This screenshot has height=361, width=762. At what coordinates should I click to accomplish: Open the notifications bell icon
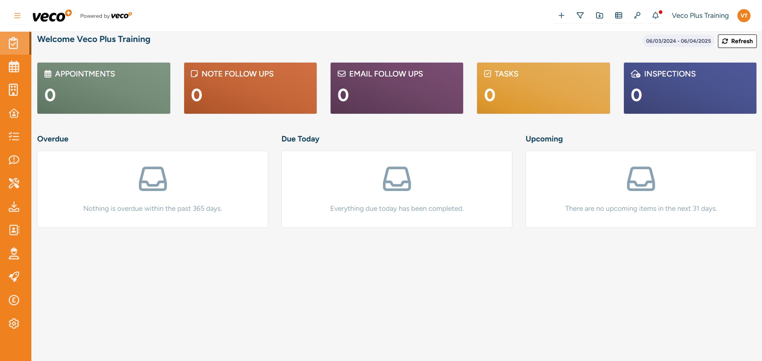point(656,15)
